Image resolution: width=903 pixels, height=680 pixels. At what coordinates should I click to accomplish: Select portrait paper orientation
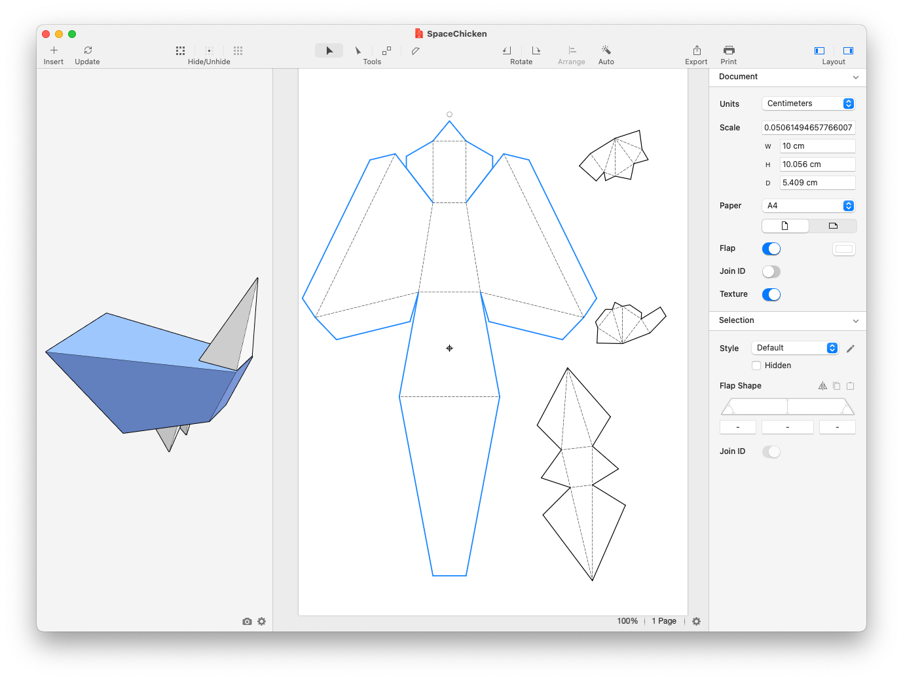click(x=786, y=226)
